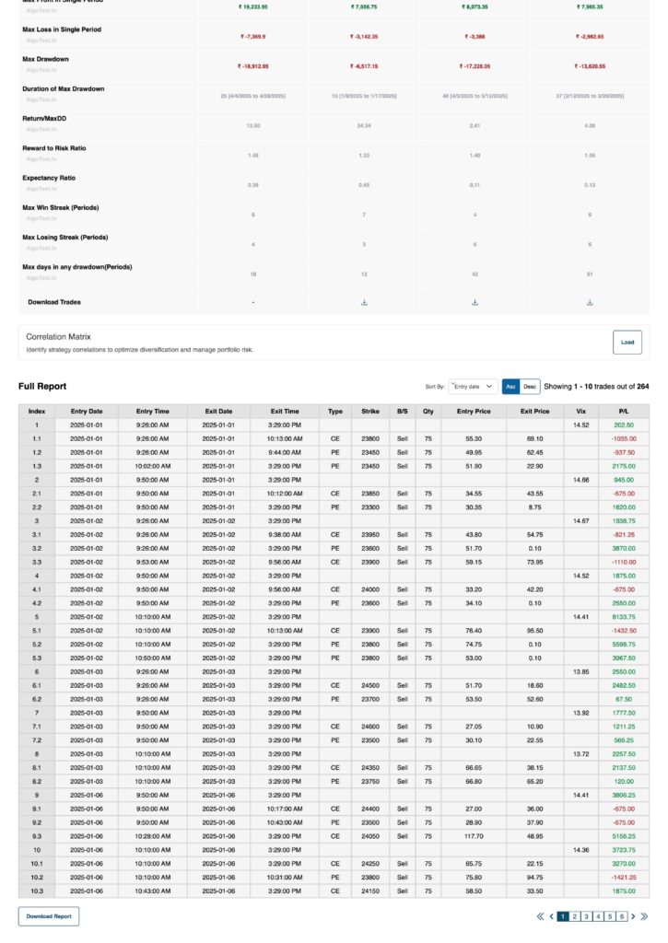The width and height of the screenshot is (668, 943).
Task: Download trades for the ₹-6,517.15 max drawdown column
Action: coord(364,302)
